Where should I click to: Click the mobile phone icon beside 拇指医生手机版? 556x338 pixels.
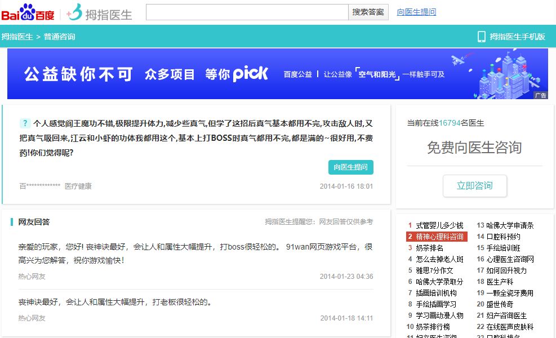[x=482, y=36]
